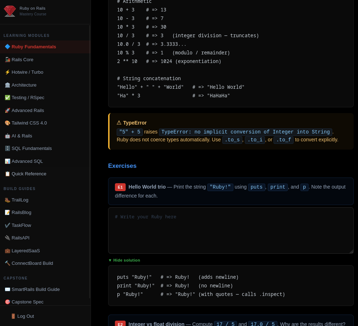This screenshot has width=358, height=326.
Task: Go to SQL Fundamentals module
Action: tap(45, 149)
